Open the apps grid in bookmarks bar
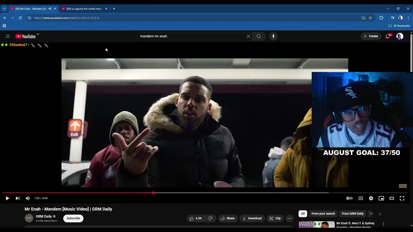 click(x=4, y=26)
